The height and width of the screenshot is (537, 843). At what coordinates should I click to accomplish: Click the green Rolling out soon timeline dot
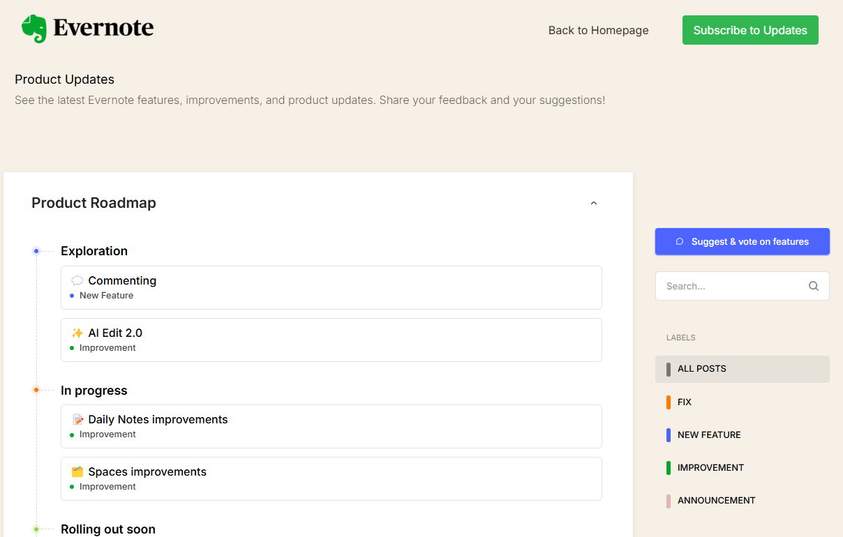click(36, 529)
